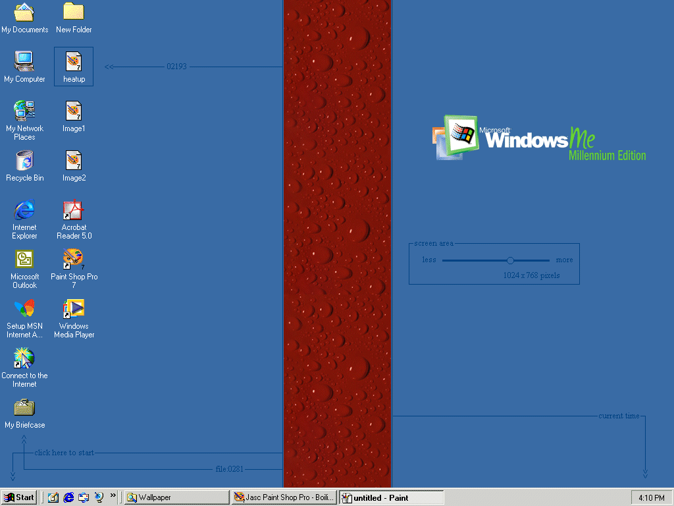The height and width of the screenshot is (506, 674).
Task: Click the 4:10 PM taskbar clock
Action: 651,498
